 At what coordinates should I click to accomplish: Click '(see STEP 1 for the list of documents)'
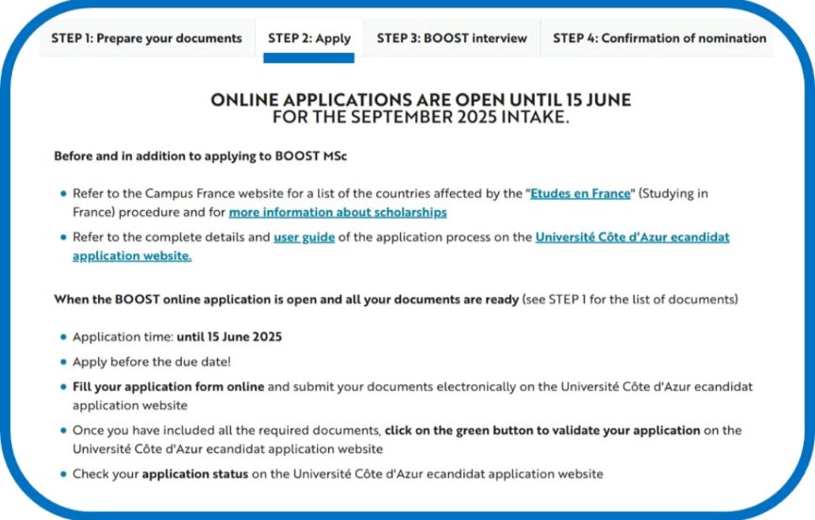tap(630, 300)
